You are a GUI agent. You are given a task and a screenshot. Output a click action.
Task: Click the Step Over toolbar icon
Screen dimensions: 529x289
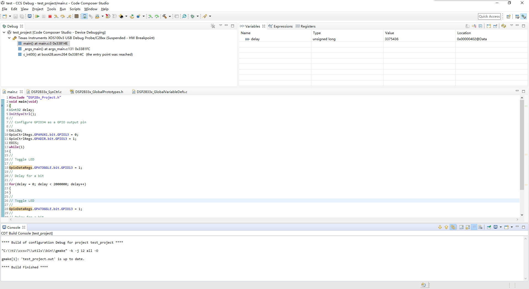point(63,17)
